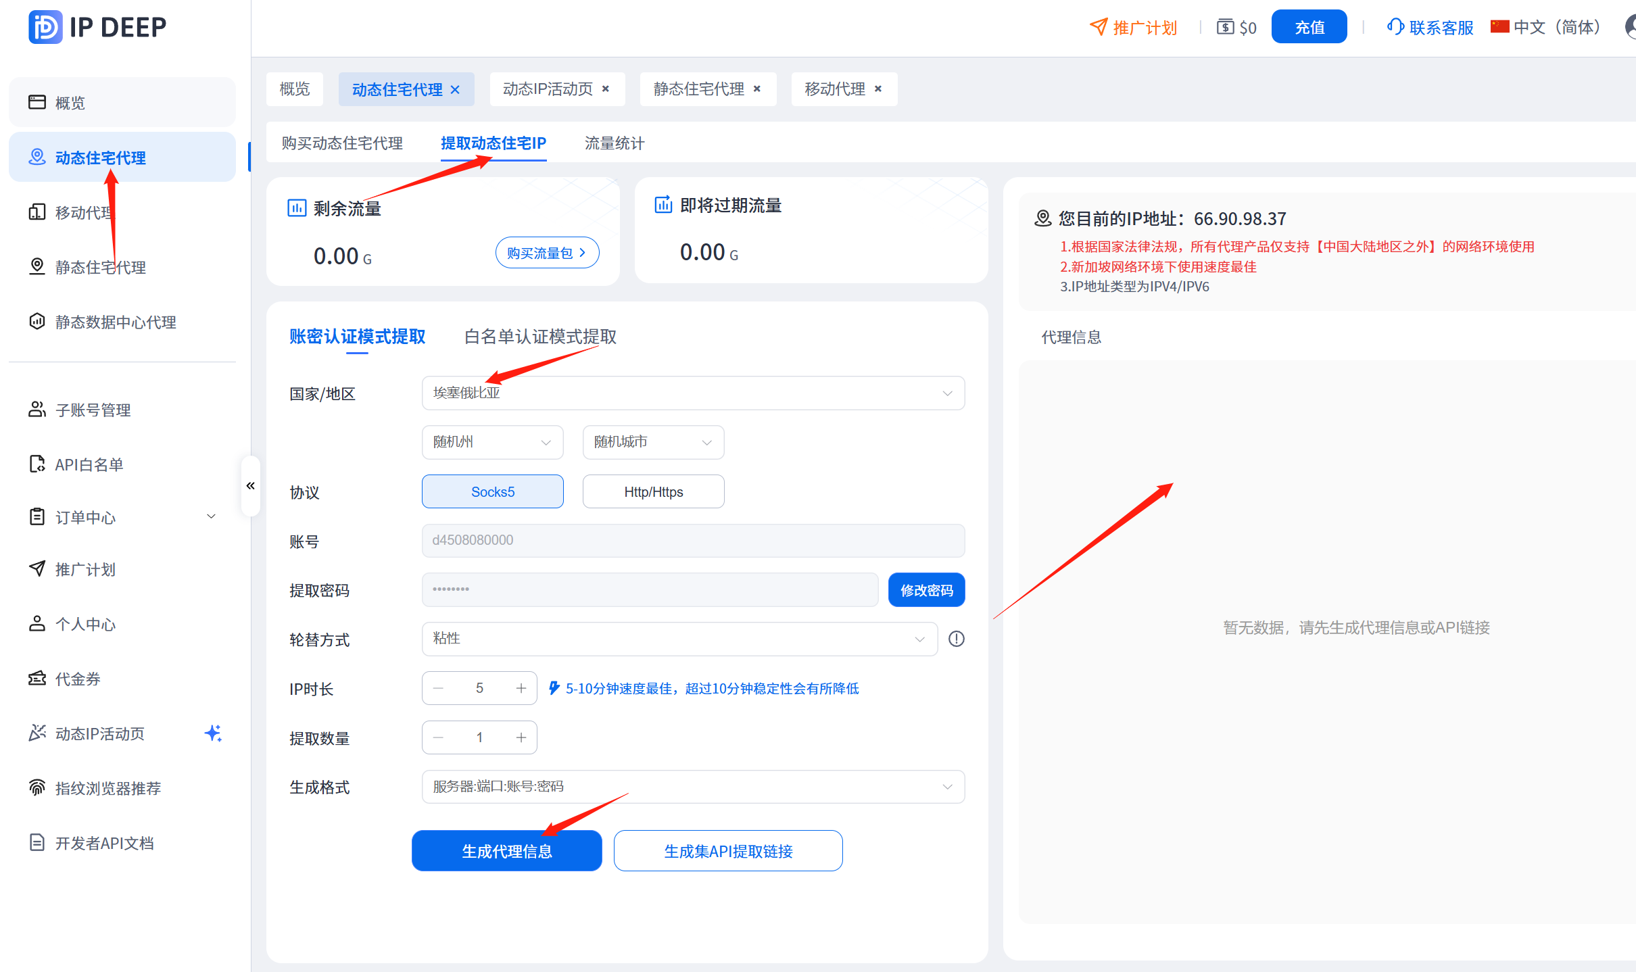Click the 充值 recharge button
This screenshot has height=972, width=1636.
(1309, 27)
